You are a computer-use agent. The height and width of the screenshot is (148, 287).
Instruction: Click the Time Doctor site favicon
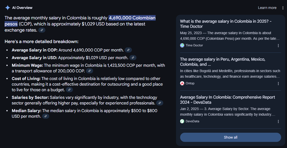click(182, 45)
